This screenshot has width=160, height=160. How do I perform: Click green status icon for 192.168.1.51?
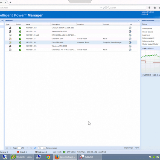point(20,39)
